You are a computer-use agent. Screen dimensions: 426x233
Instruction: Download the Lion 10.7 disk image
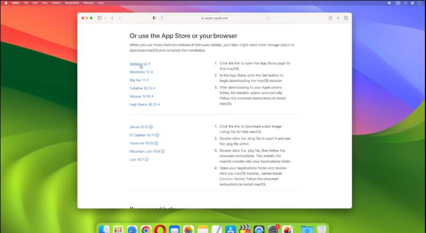pyautogui.click(x=139, y=160)
